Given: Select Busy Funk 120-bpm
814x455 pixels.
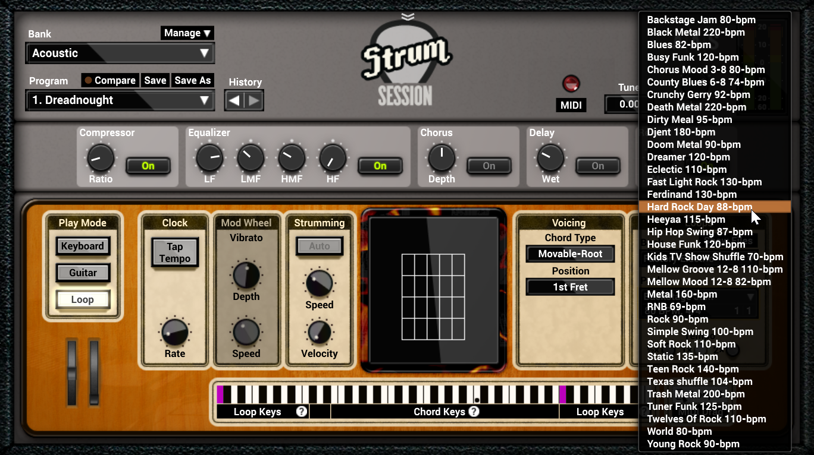Looking at the screenshot, I should pos(715,57).
